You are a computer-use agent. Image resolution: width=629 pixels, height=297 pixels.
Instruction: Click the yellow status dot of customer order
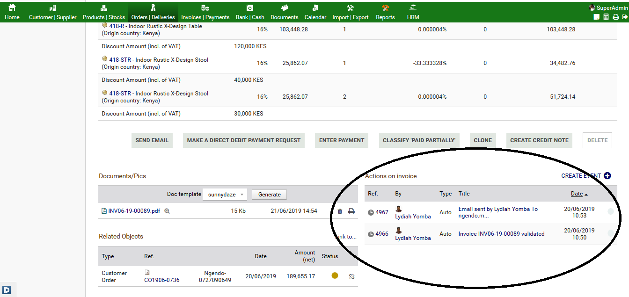pos(335,276)
